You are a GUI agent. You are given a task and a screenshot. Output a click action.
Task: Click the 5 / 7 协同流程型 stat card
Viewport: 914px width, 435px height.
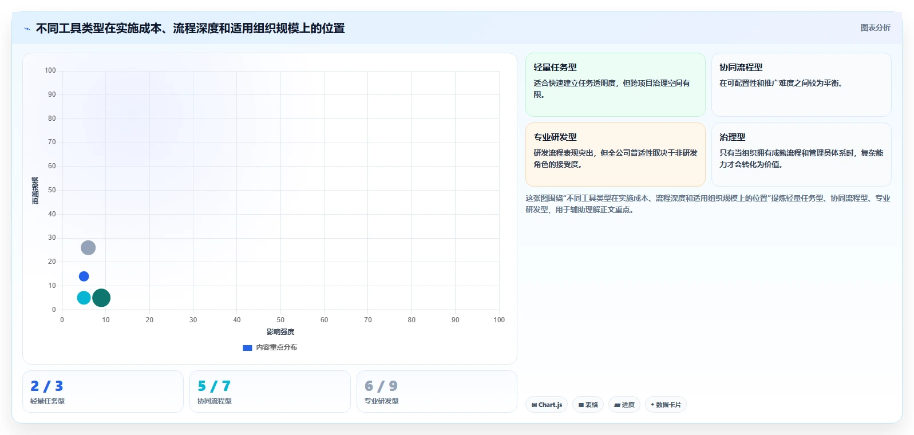click(x=270, y=391)
